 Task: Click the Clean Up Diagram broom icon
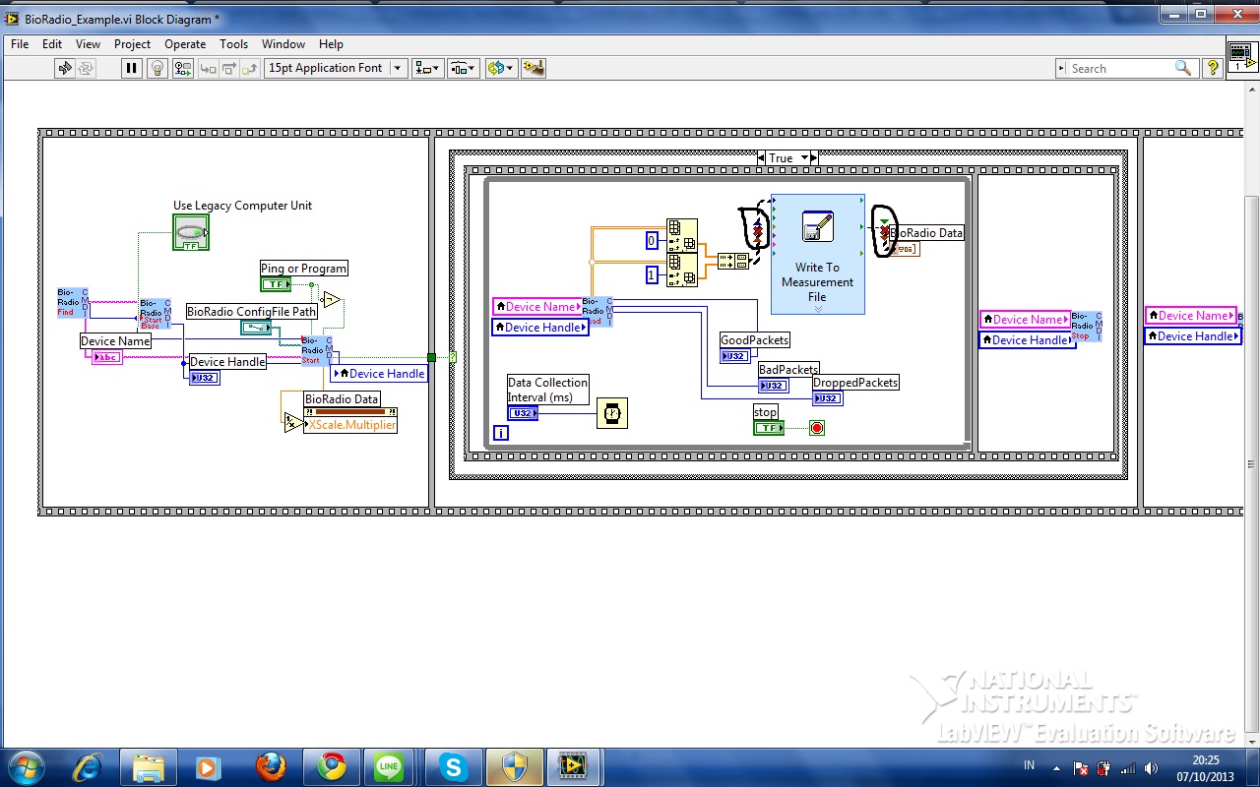point(534,68)
